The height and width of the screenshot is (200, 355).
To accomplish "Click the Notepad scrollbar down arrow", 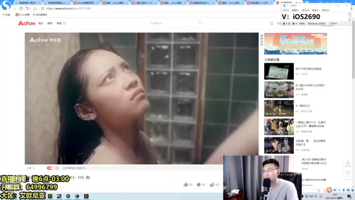I will coord(349,20).
